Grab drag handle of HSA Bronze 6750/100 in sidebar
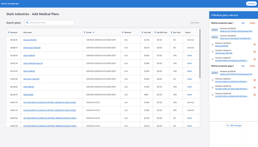The width and height of the screenshot is (258, 147). tap(213, 52)
